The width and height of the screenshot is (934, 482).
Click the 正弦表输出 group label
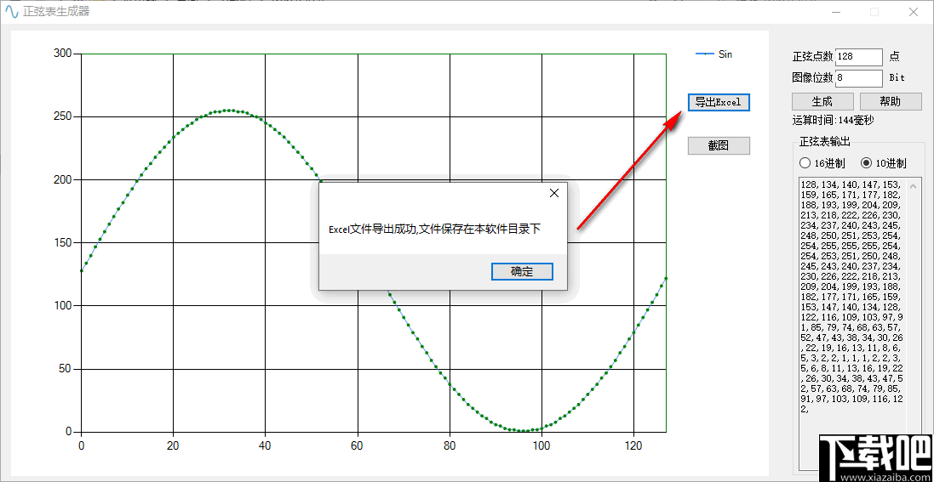click(824, 142)
